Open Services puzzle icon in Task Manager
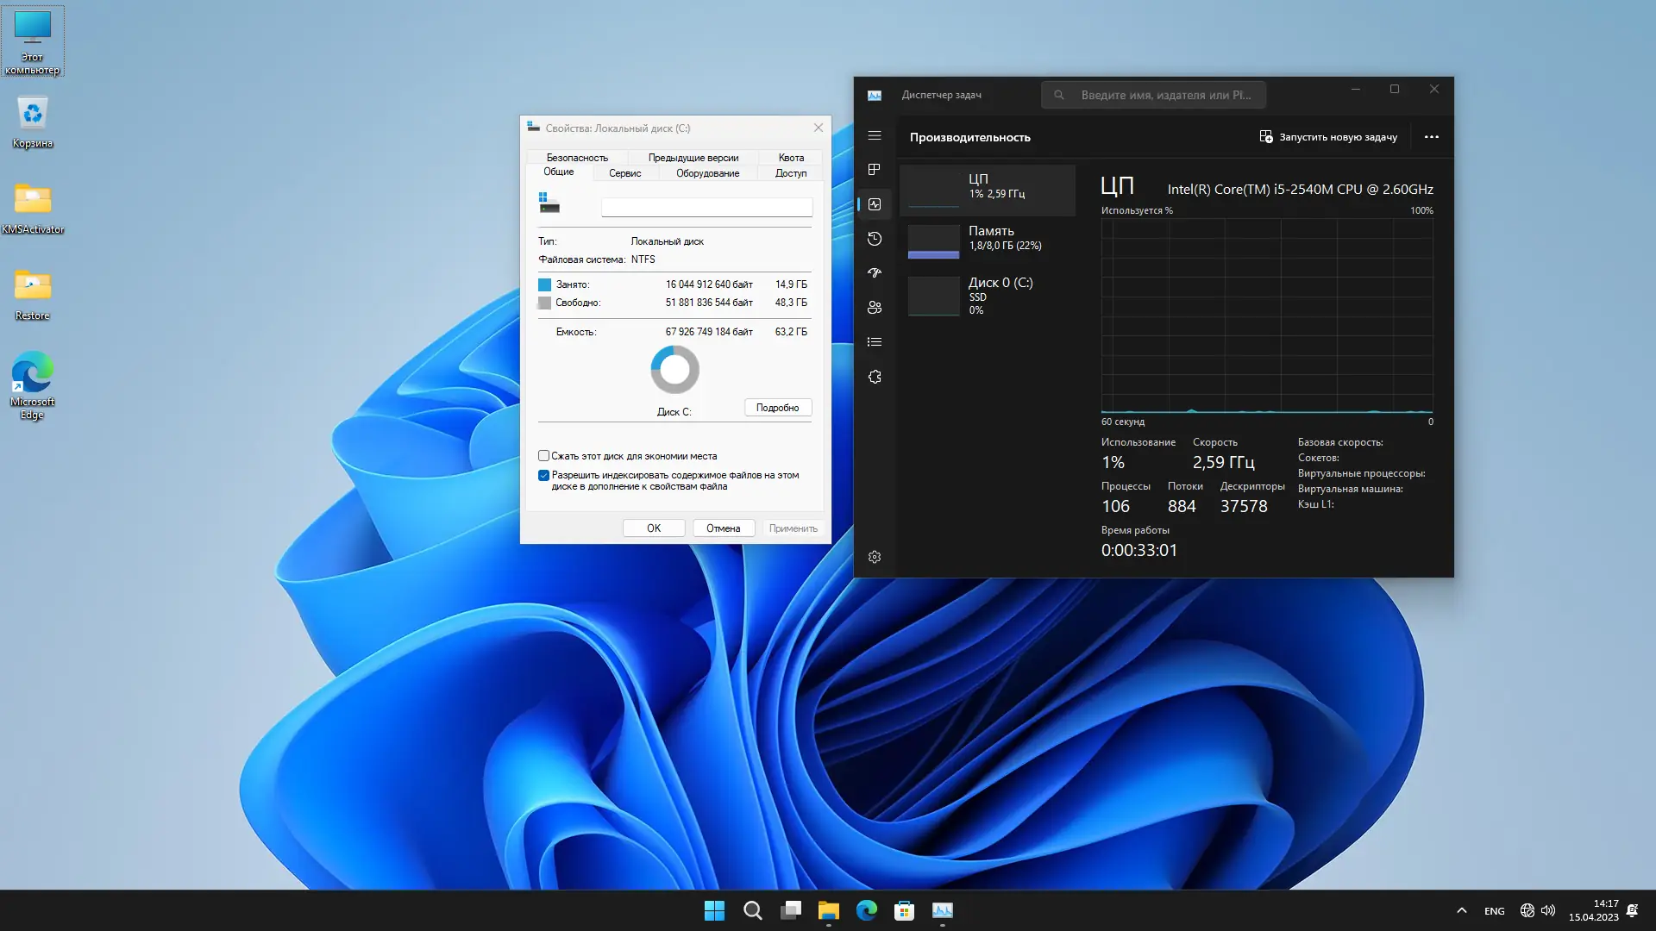The width and height of the screenshot is (1656, 931). [874, 377]
